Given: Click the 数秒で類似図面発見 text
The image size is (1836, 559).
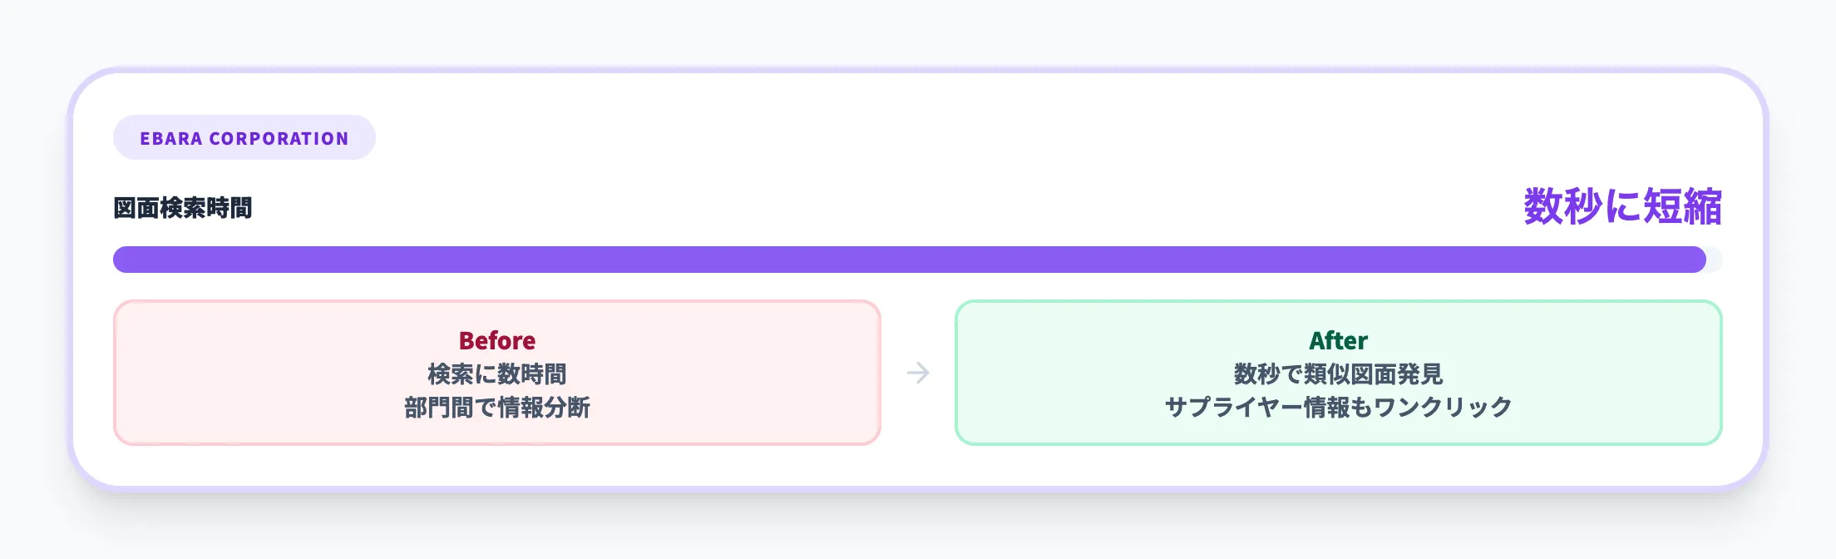Looking at the screenshot, I should pos(1338,374).
